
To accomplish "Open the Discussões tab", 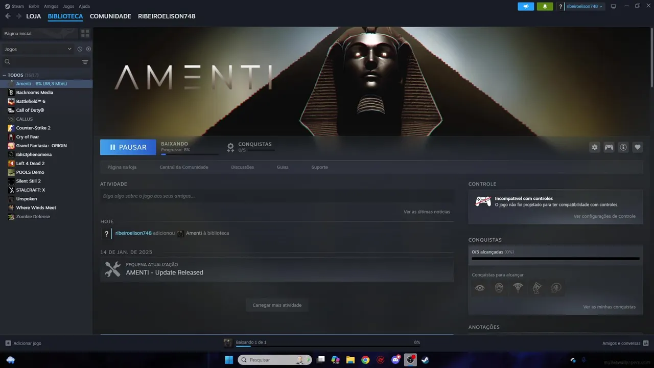I will [242, 167].
